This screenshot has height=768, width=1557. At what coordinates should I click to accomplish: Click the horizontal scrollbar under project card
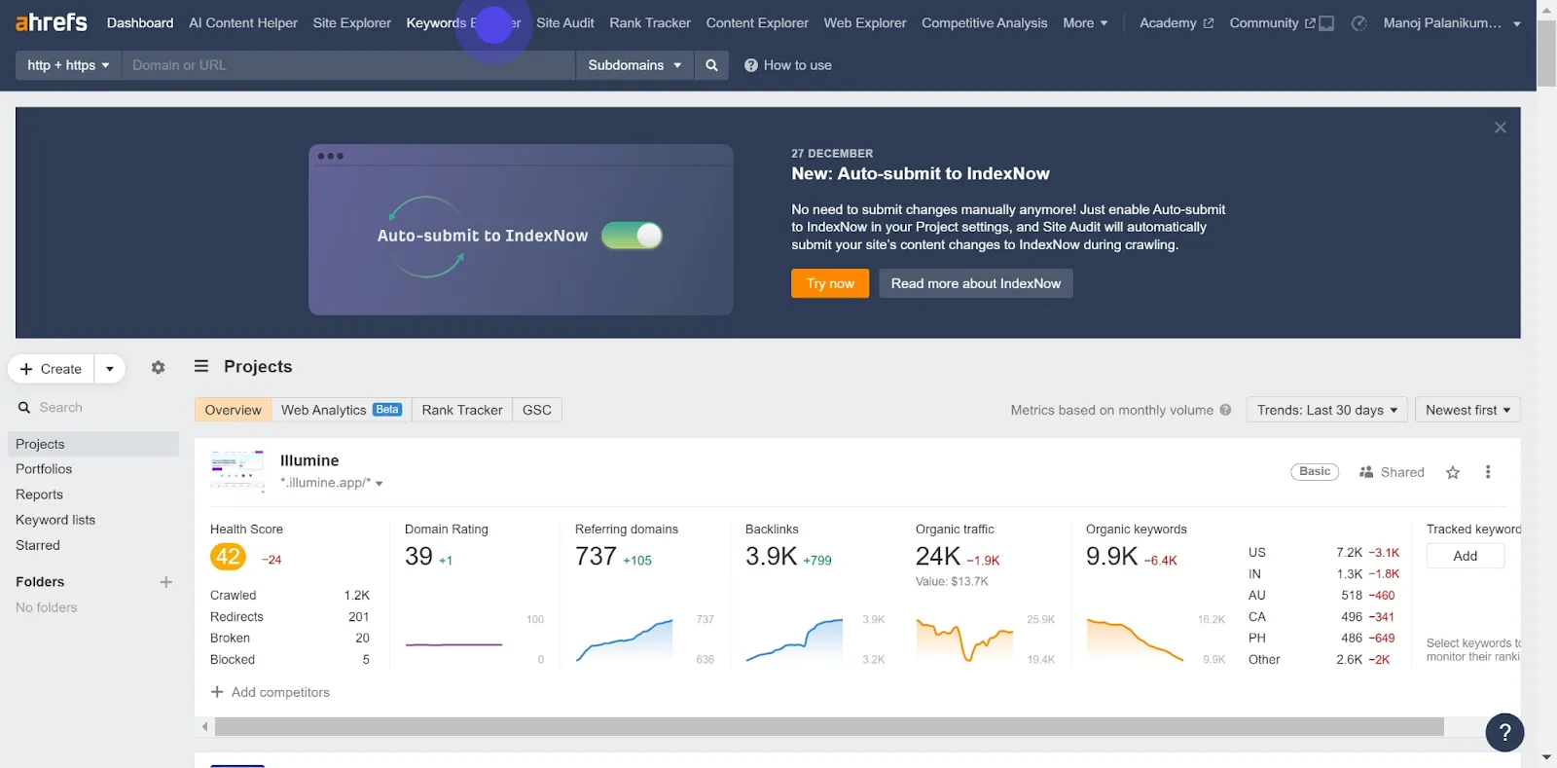pos(829,727)
